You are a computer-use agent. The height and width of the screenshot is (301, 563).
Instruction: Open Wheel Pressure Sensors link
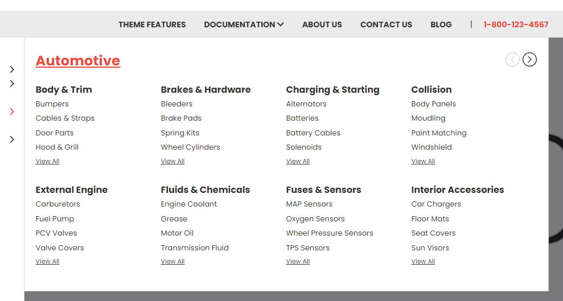(330, 233)
